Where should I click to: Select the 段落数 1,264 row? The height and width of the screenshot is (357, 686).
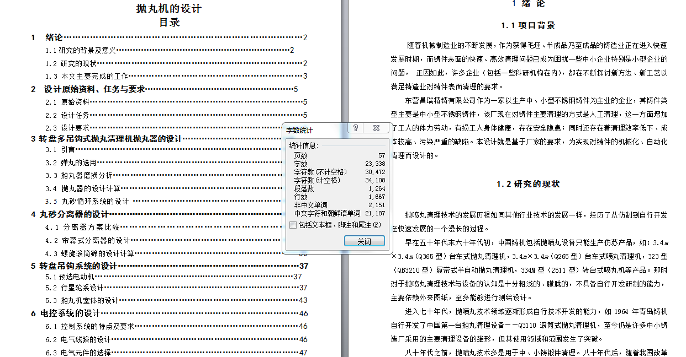tap(339, 188)
